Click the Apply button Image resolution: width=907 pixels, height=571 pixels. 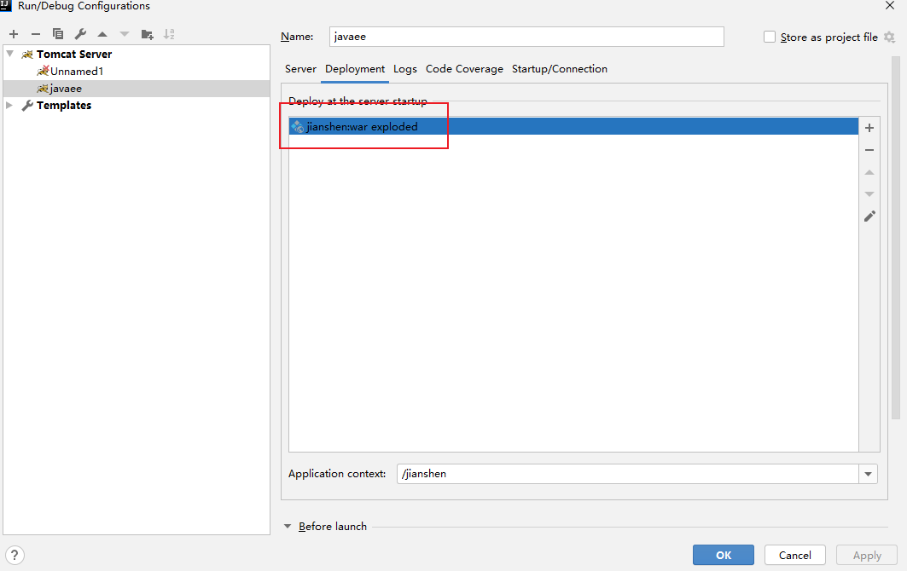867,556
